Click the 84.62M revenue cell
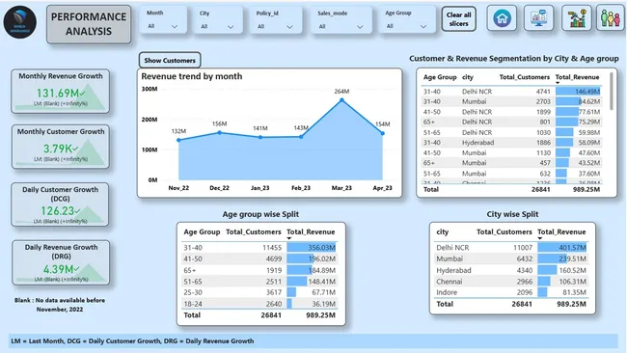The image size is (627, 353). [x=578, y=101]
